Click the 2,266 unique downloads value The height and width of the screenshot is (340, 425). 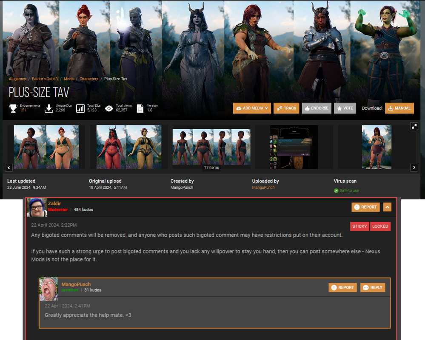(60, 110)
